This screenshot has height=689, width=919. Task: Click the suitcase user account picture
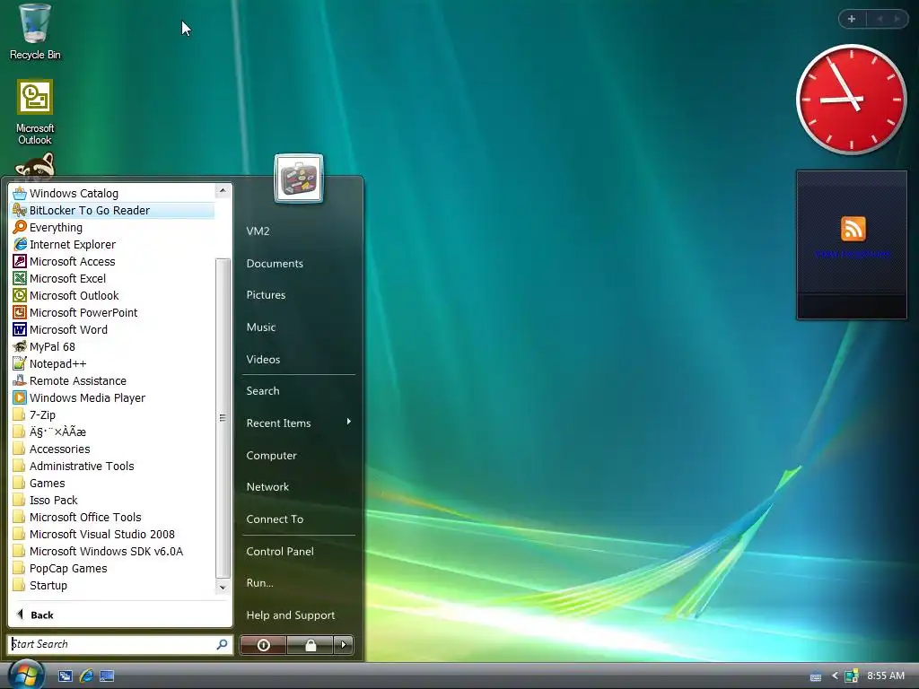(x=298, y=179)
